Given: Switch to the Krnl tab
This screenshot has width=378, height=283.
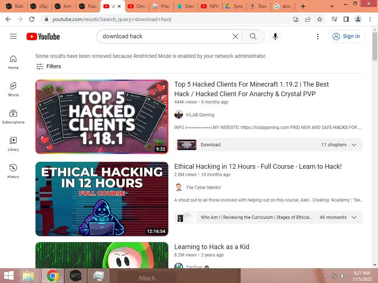Looking at the screenshot, I should pos(63,6).
